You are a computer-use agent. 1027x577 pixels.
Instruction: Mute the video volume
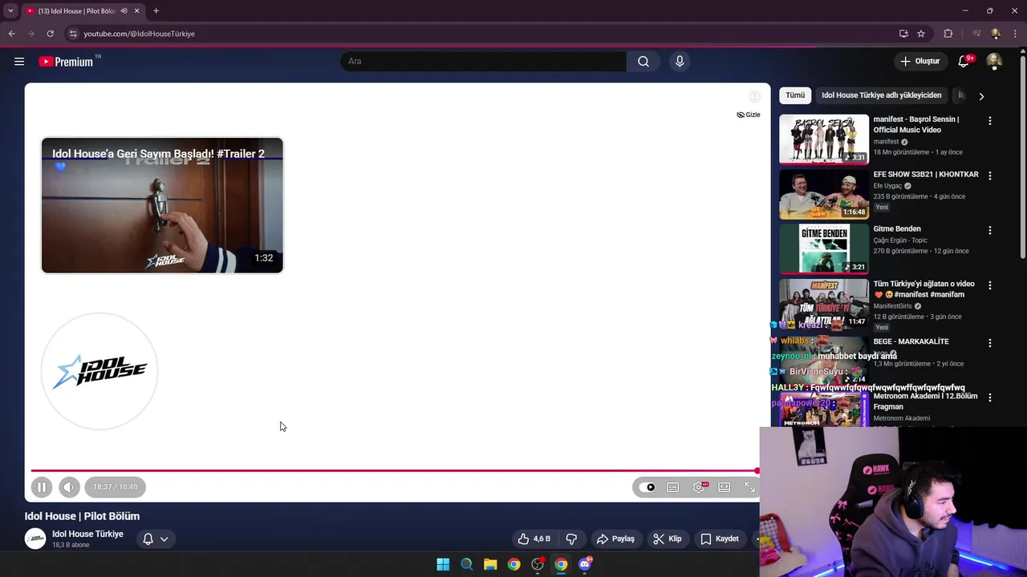tap(69, 486)
